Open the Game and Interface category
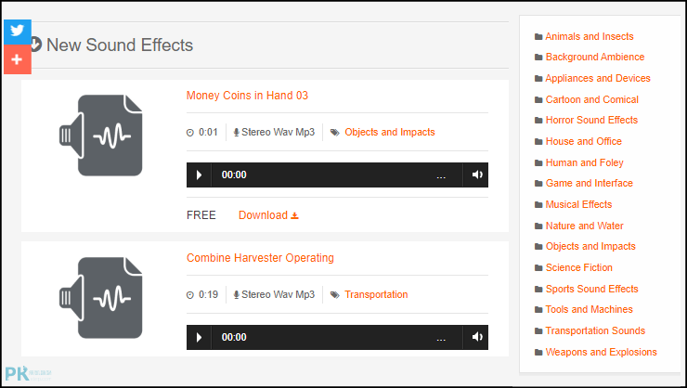 click(x=589, y=183)
